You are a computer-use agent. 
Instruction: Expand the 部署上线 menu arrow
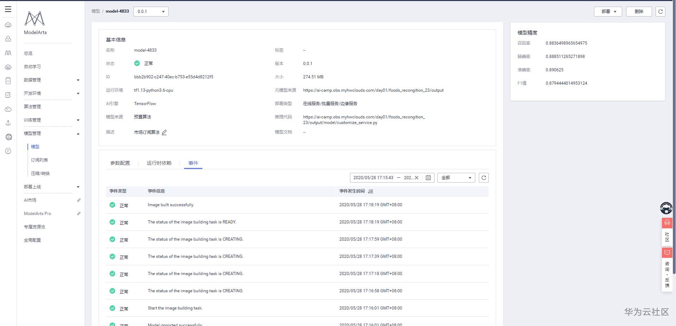[x=78, y=187]
